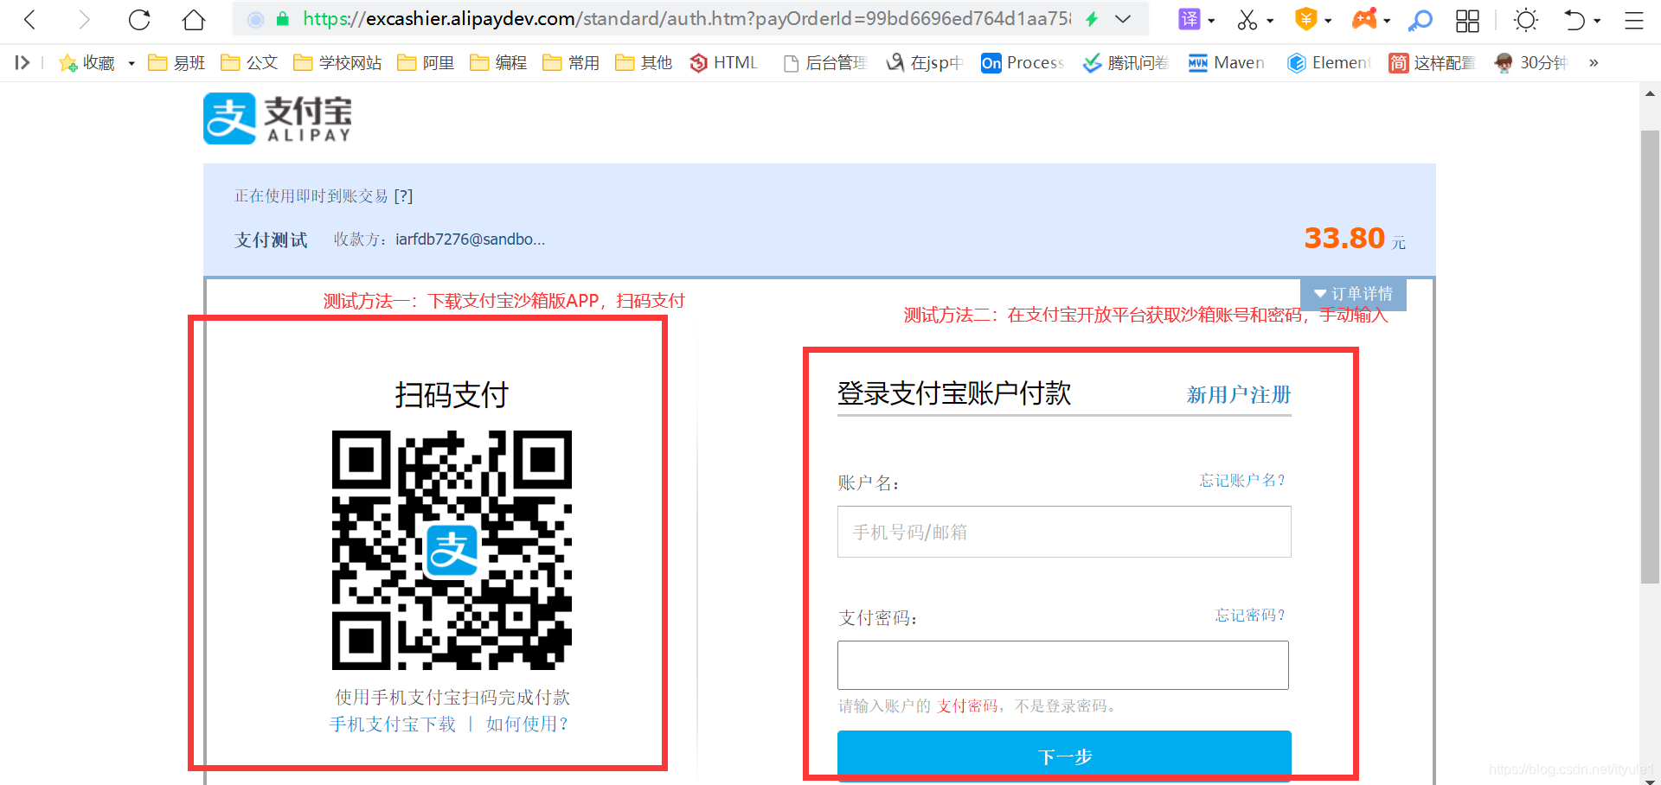
Task: Open the browser home page
Action: [x=194, y=20]
